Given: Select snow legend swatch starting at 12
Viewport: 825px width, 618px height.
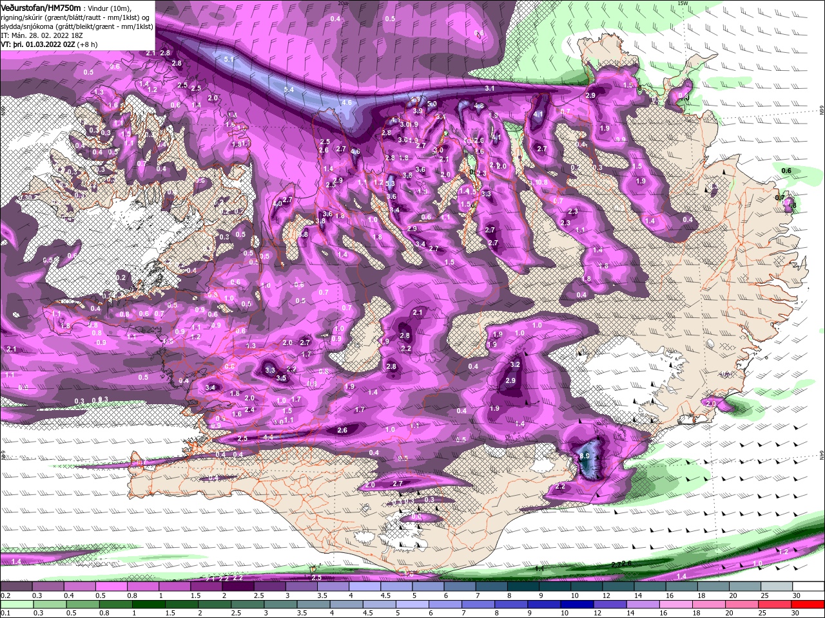Looking at the screenshot, I should coord(617,586).
